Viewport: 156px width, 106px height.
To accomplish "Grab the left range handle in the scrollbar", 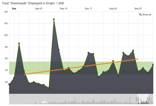I will pyautogui.click(x=138, y=99).
